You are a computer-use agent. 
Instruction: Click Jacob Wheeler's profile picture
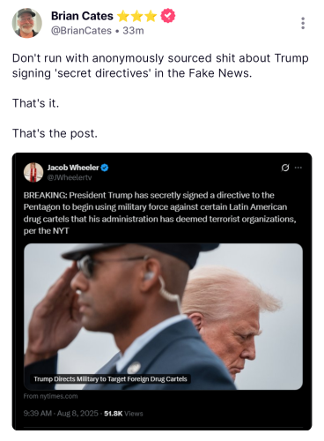point(33,172)
